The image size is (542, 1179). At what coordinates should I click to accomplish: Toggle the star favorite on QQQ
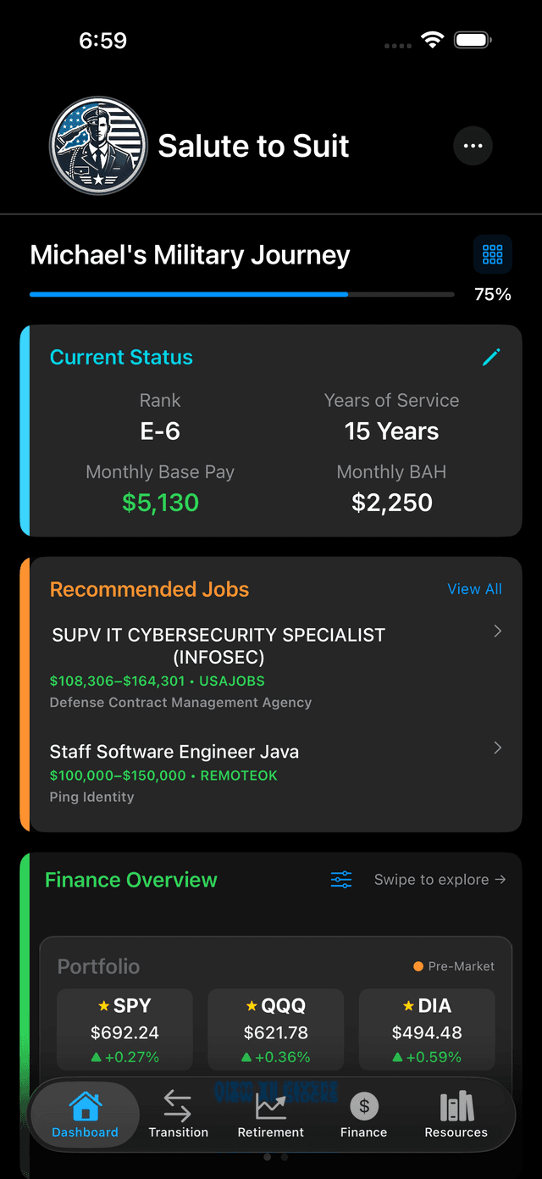point(250,1006)
